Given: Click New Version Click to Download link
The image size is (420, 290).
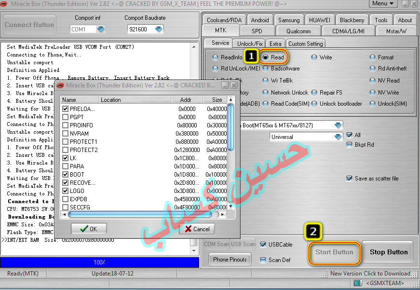Looking at the screenshot, I should (370, 274).
